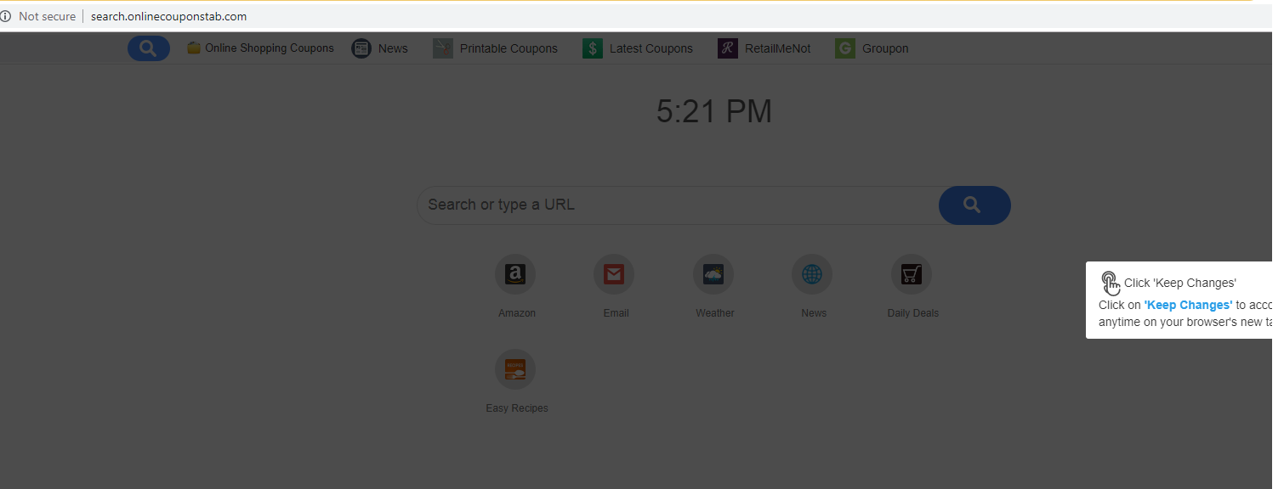The width and height of the screenshot is (1284, 489).
Task: Open the Easy Recipes icon
Action: point(515,369)
